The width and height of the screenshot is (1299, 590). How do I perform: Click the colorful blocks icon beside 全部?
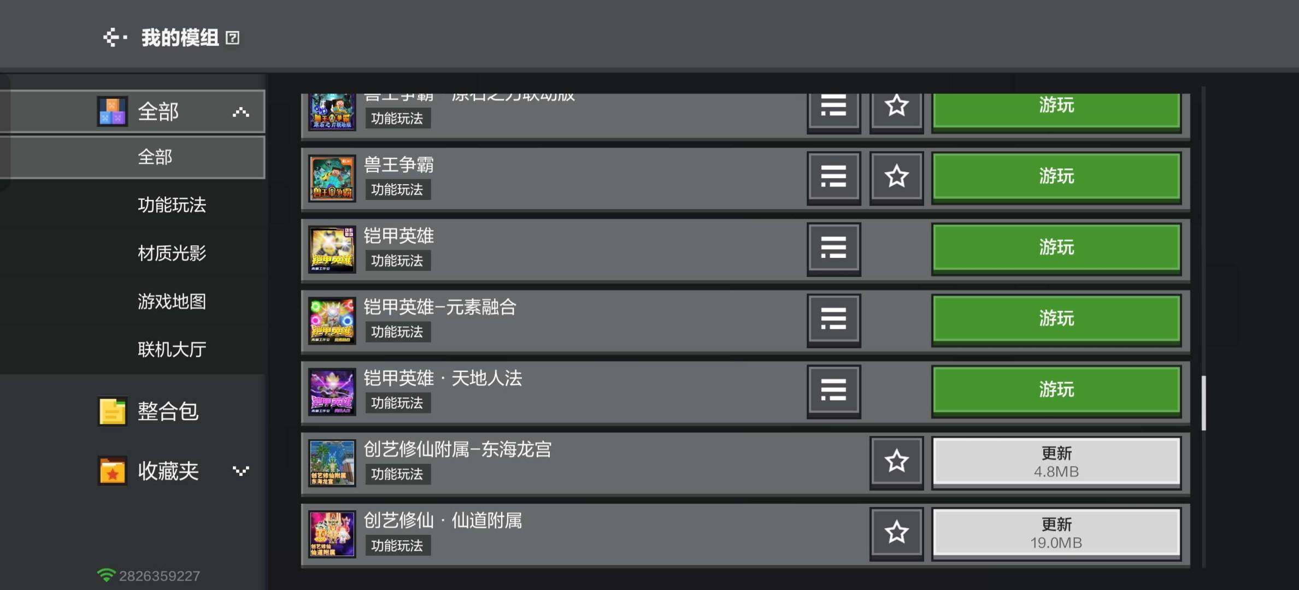tap(113, 111)
